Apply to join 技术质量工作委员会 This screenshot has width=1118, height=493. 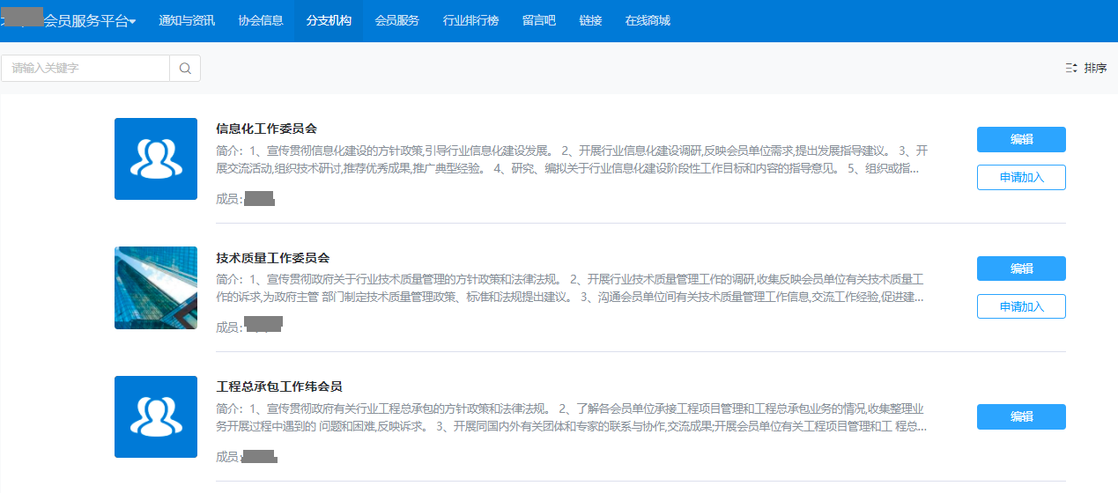pyautogui.click(x=1021, y=306)
